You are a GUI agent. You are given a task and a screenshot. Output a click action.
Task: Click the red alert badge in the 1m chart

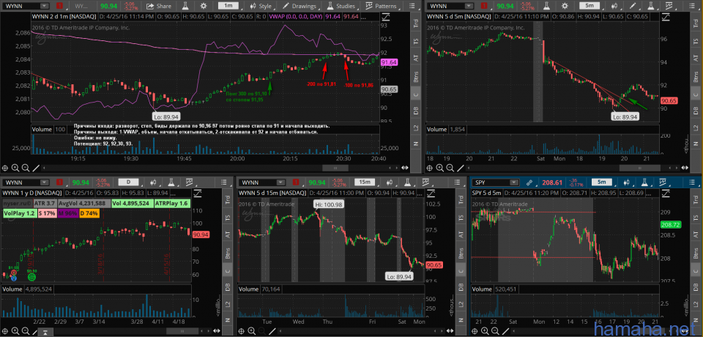(61, 6)
